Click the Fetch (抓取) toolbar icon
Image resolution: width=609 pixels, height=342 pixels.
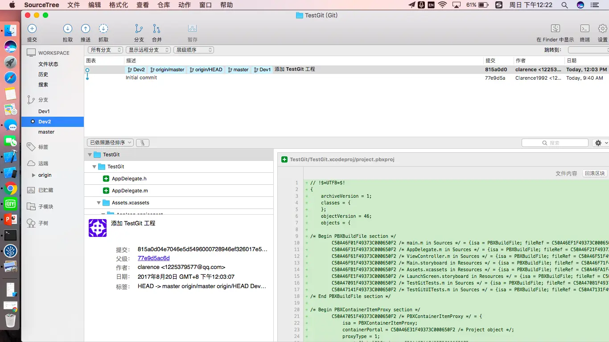103,29
